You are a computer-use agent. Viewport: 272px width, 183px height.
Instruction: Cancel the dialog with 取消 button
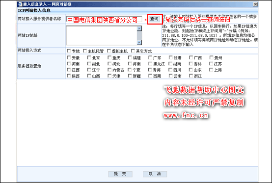[x=155, y=174]
